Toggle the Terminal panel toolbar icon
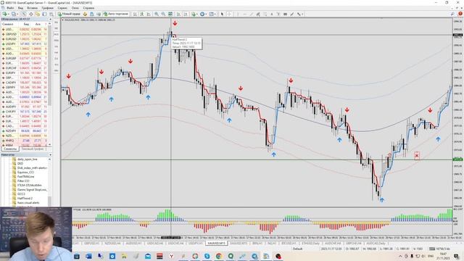This screenshot has height=261, width=464. 44,14
